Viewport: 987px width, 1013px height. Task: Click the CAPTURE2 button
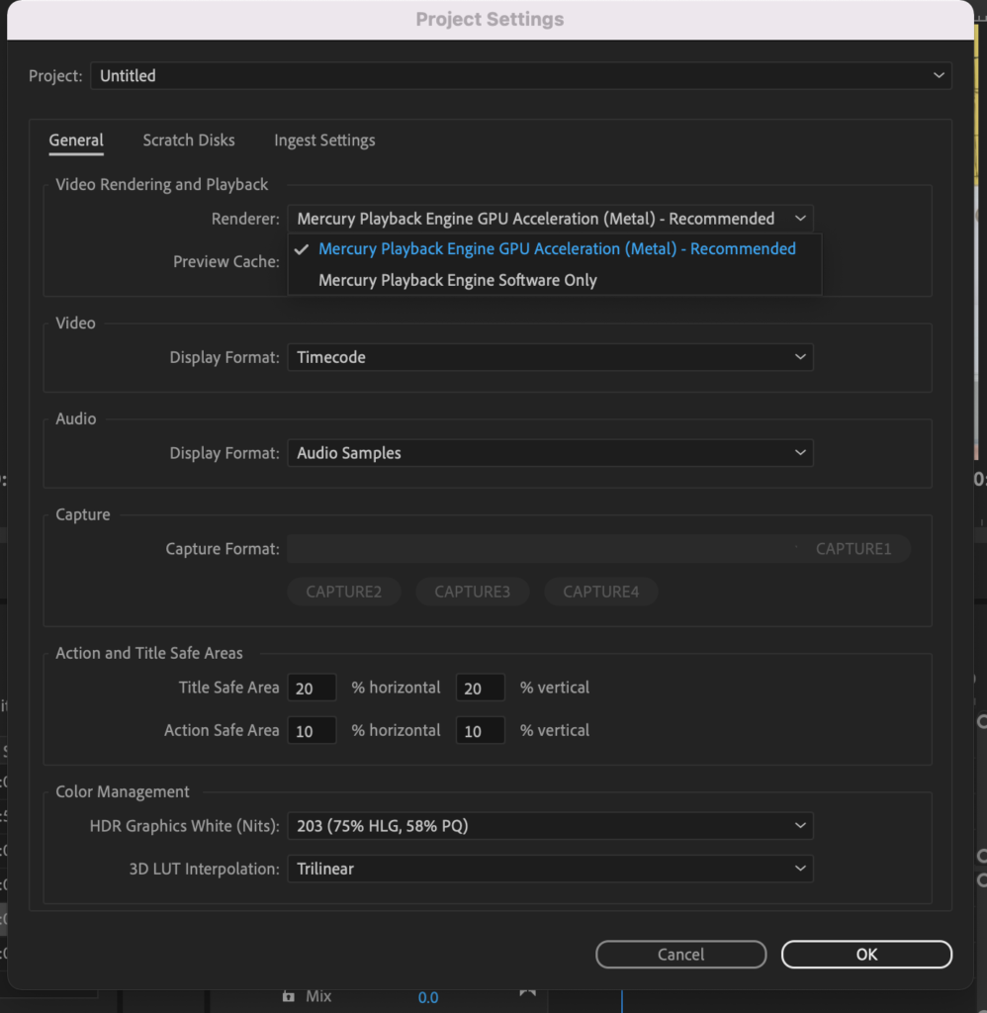(x=344, y=593)
